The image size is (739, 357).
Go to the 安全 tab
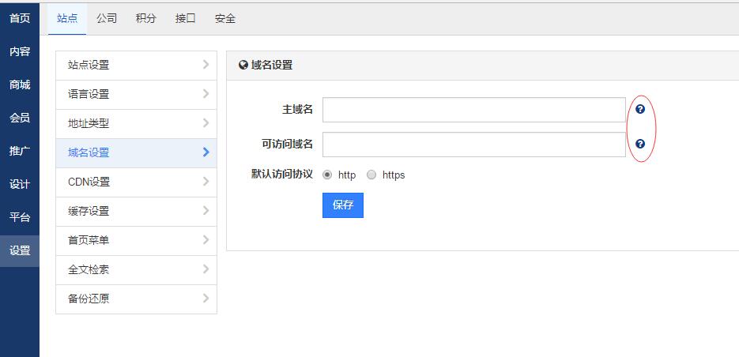224,18
